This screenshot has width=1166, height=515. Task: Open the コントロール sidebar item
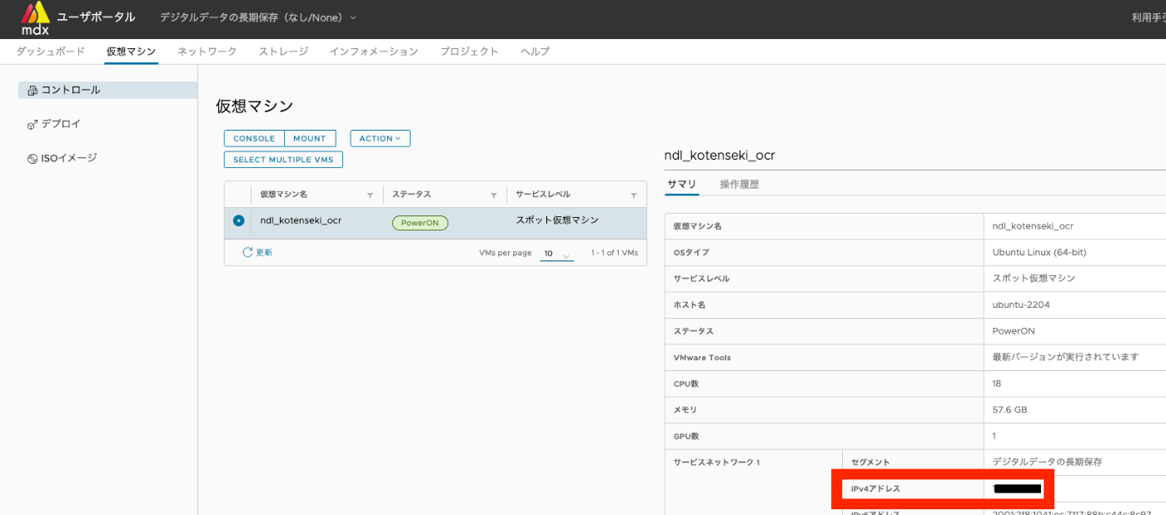[x=107, y=90]
